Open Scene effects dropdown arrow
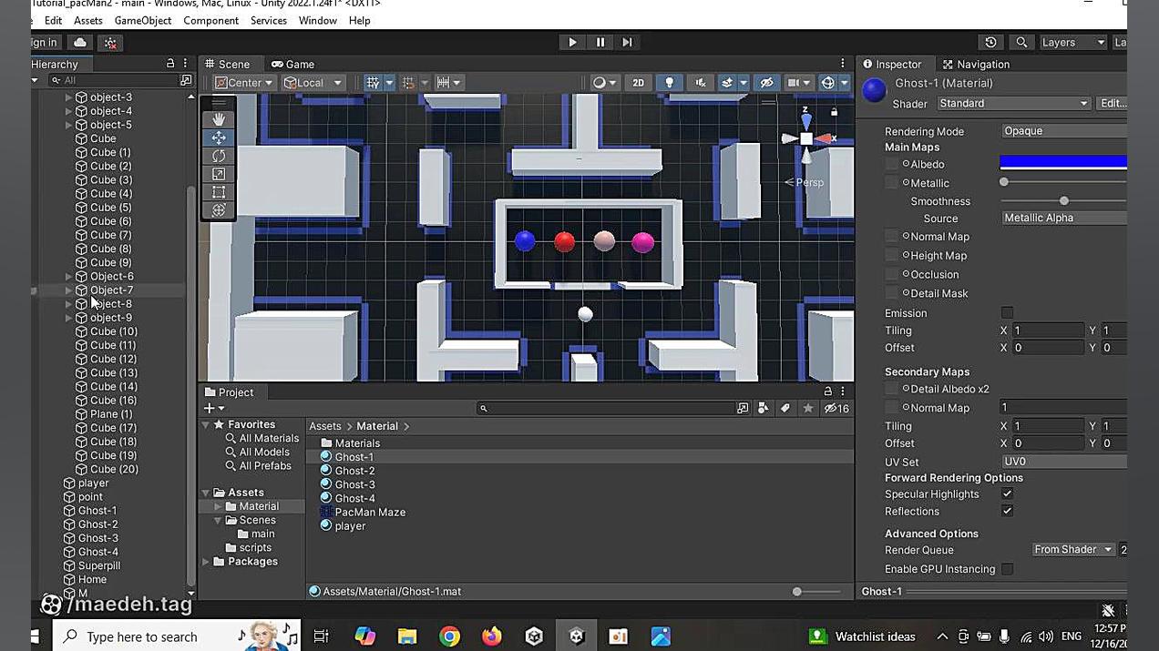Viewport: 1159px width, 651px height. (744, 83)
